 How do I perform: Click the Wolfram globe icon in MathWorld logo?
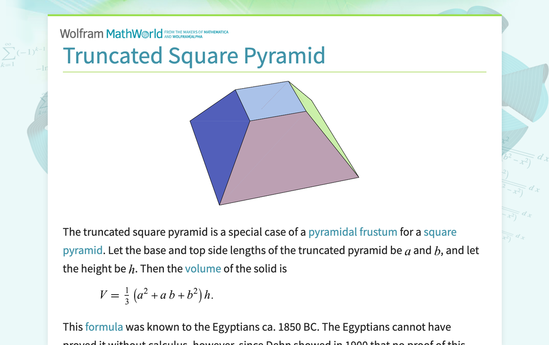(x=144, y=33)
